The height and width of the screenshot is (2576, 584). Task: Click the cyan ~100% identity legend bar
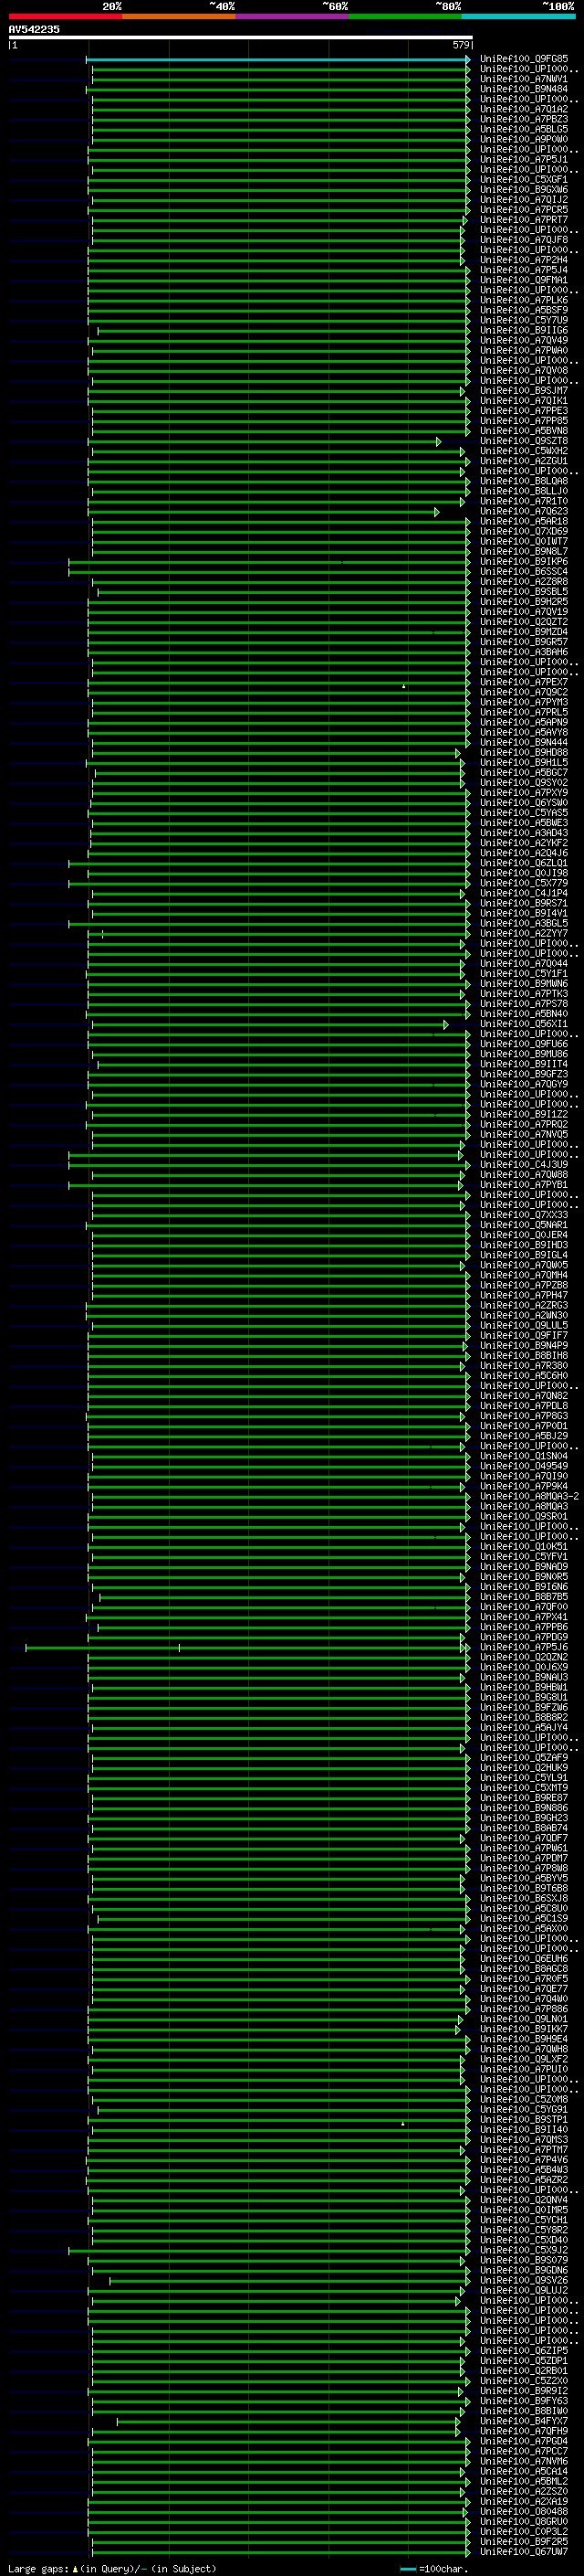tap(518, 16)
